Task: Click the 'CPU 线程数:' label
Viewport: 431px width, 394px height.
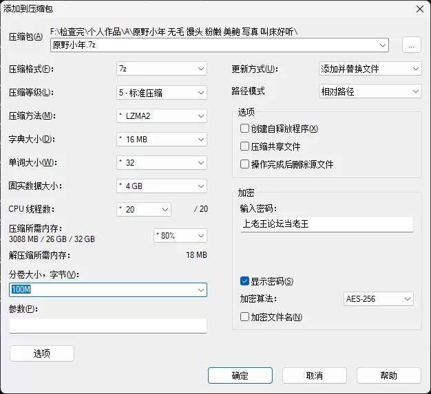Action: click(x=32, y=209)
